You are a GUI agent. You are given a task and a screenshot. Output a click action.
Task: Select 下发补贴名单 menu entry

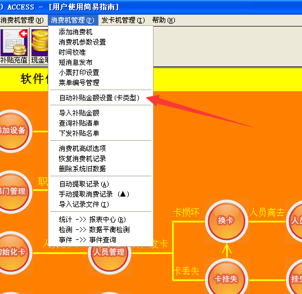[101, 133]
